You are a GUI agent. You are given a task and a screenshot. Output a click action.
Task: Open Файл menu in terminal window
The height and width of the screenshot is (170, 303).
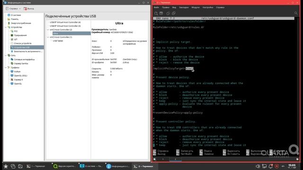coord(156,8)
